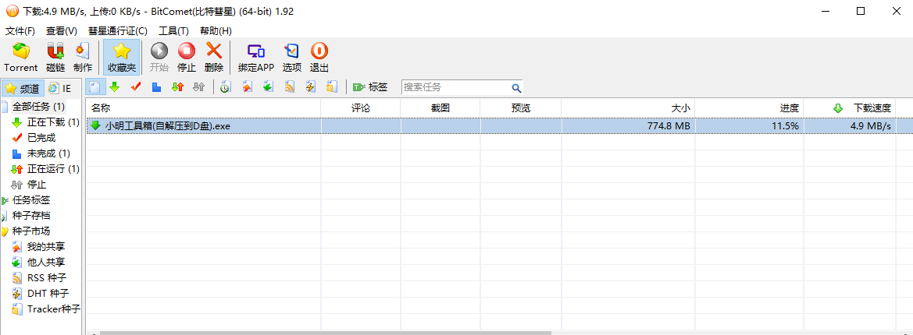
Task: Open 选项 settings
Action: point(292,58)
